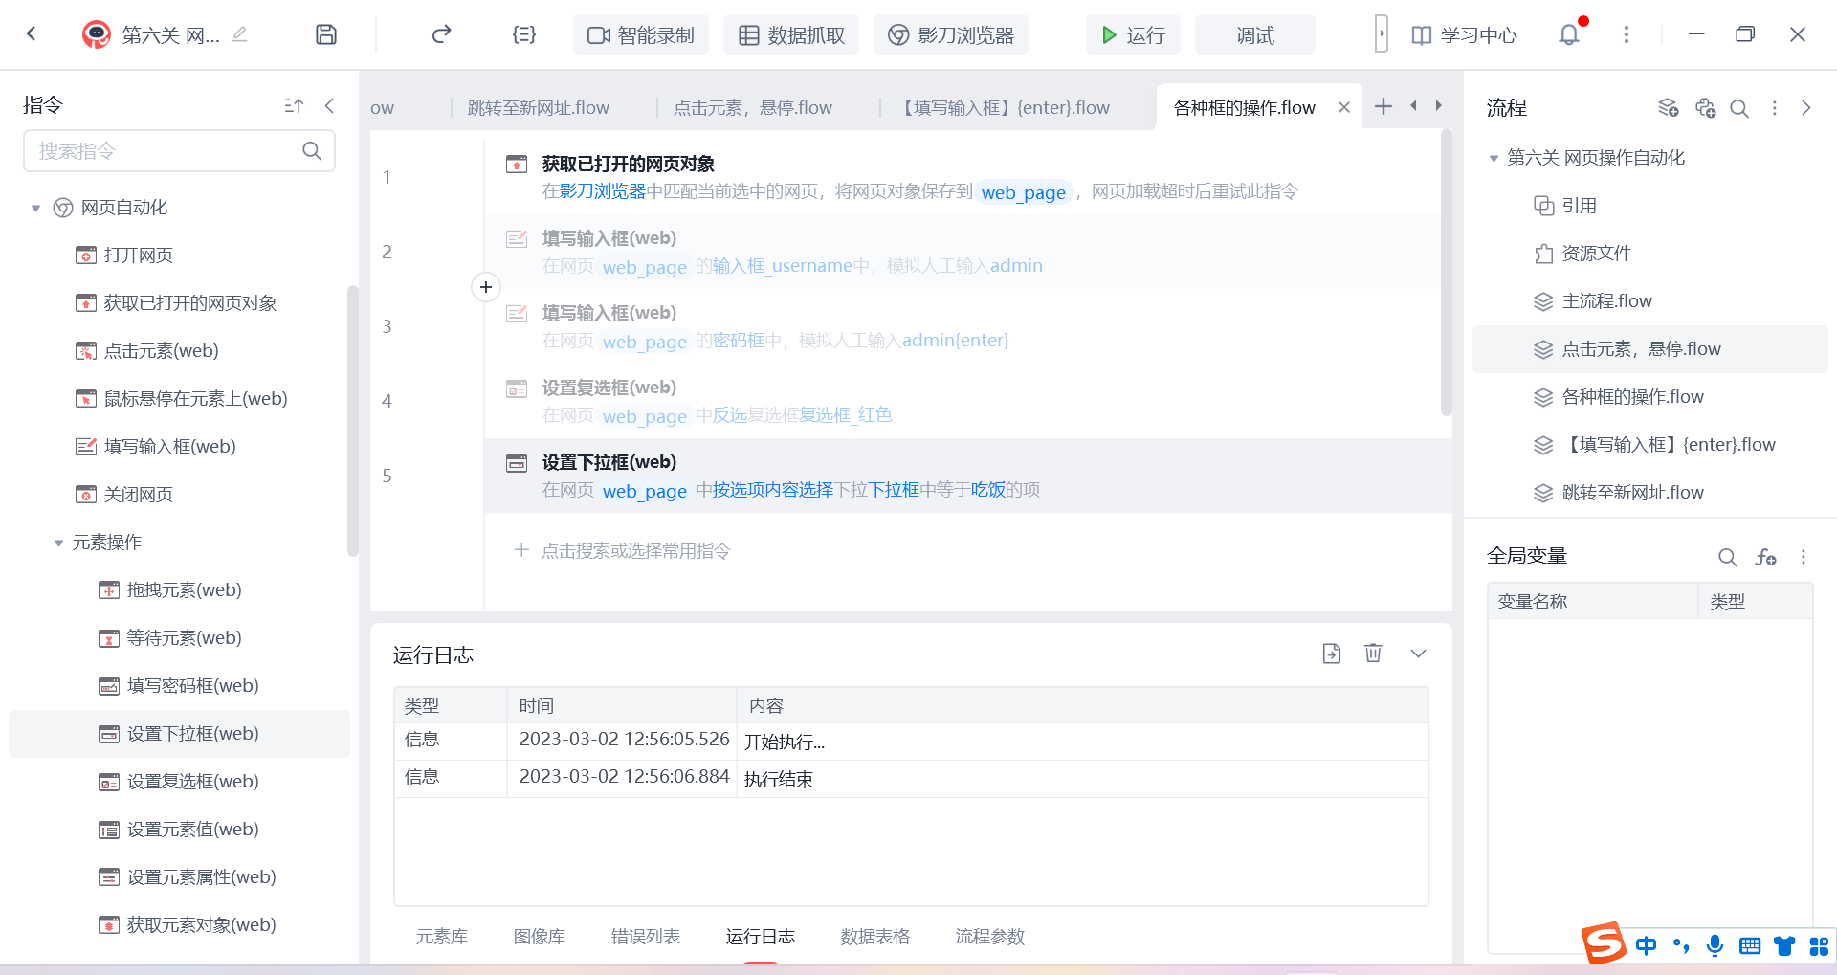Select 获取元素对象(web) instruction
Screen dimensions: 1837x975
[x=188, y=925]
